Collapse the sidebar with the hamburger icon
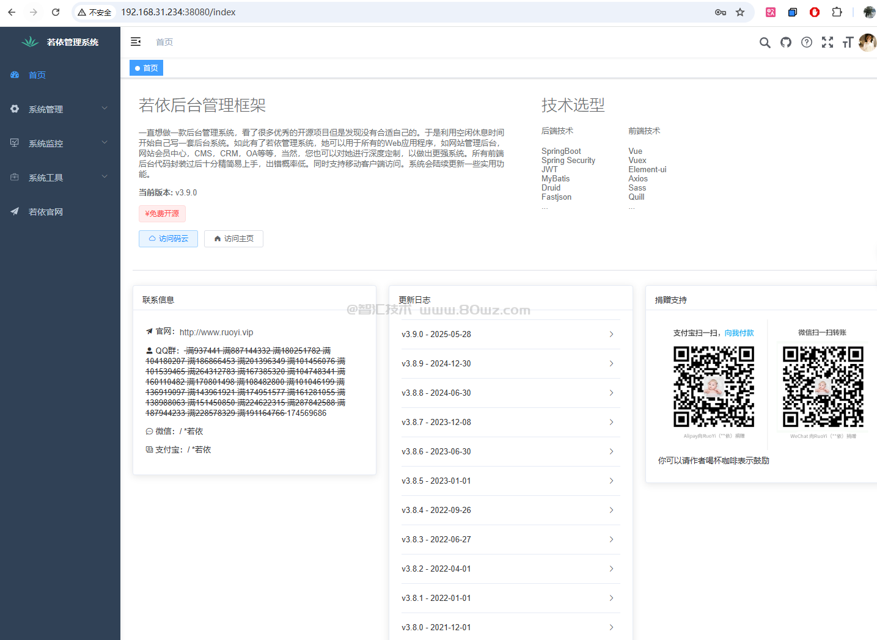Screen dimensions: 877x640 click(x=136, y=42)
